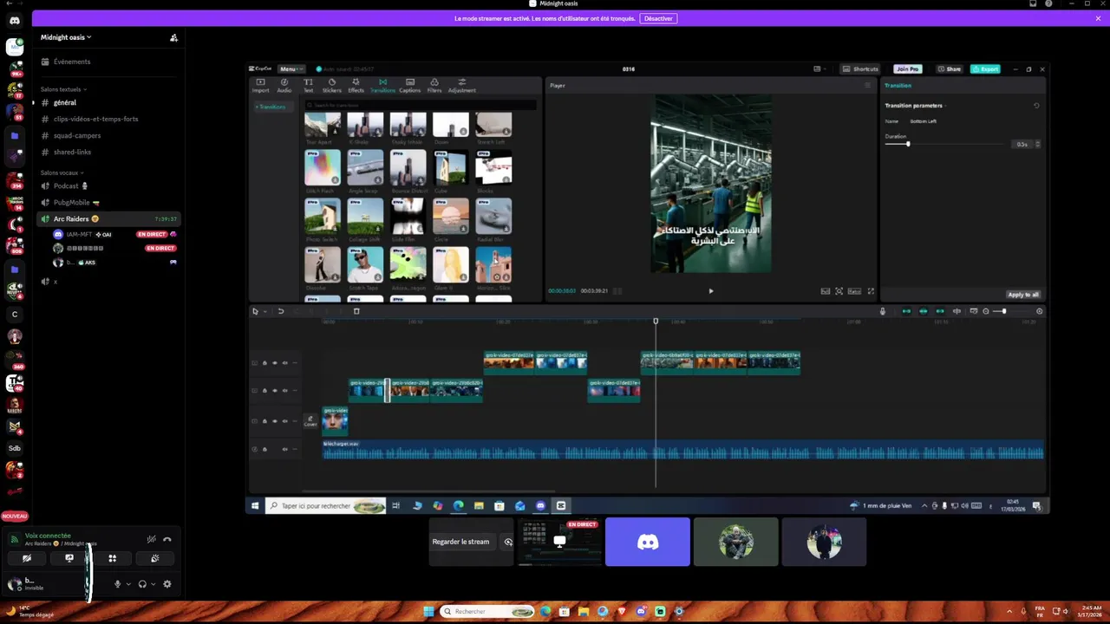The height and width of the screenshot is (624, 1110).
Task: Select the Cube transition thumbnail
Action: click(x=451, y=167)
